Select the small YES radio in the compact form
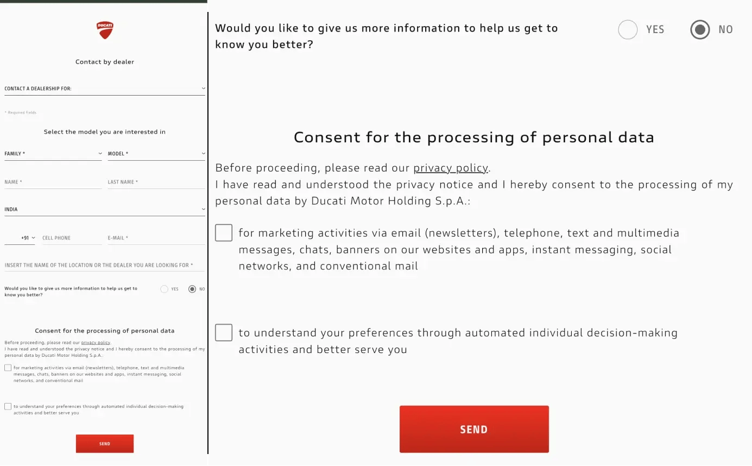 164,289
